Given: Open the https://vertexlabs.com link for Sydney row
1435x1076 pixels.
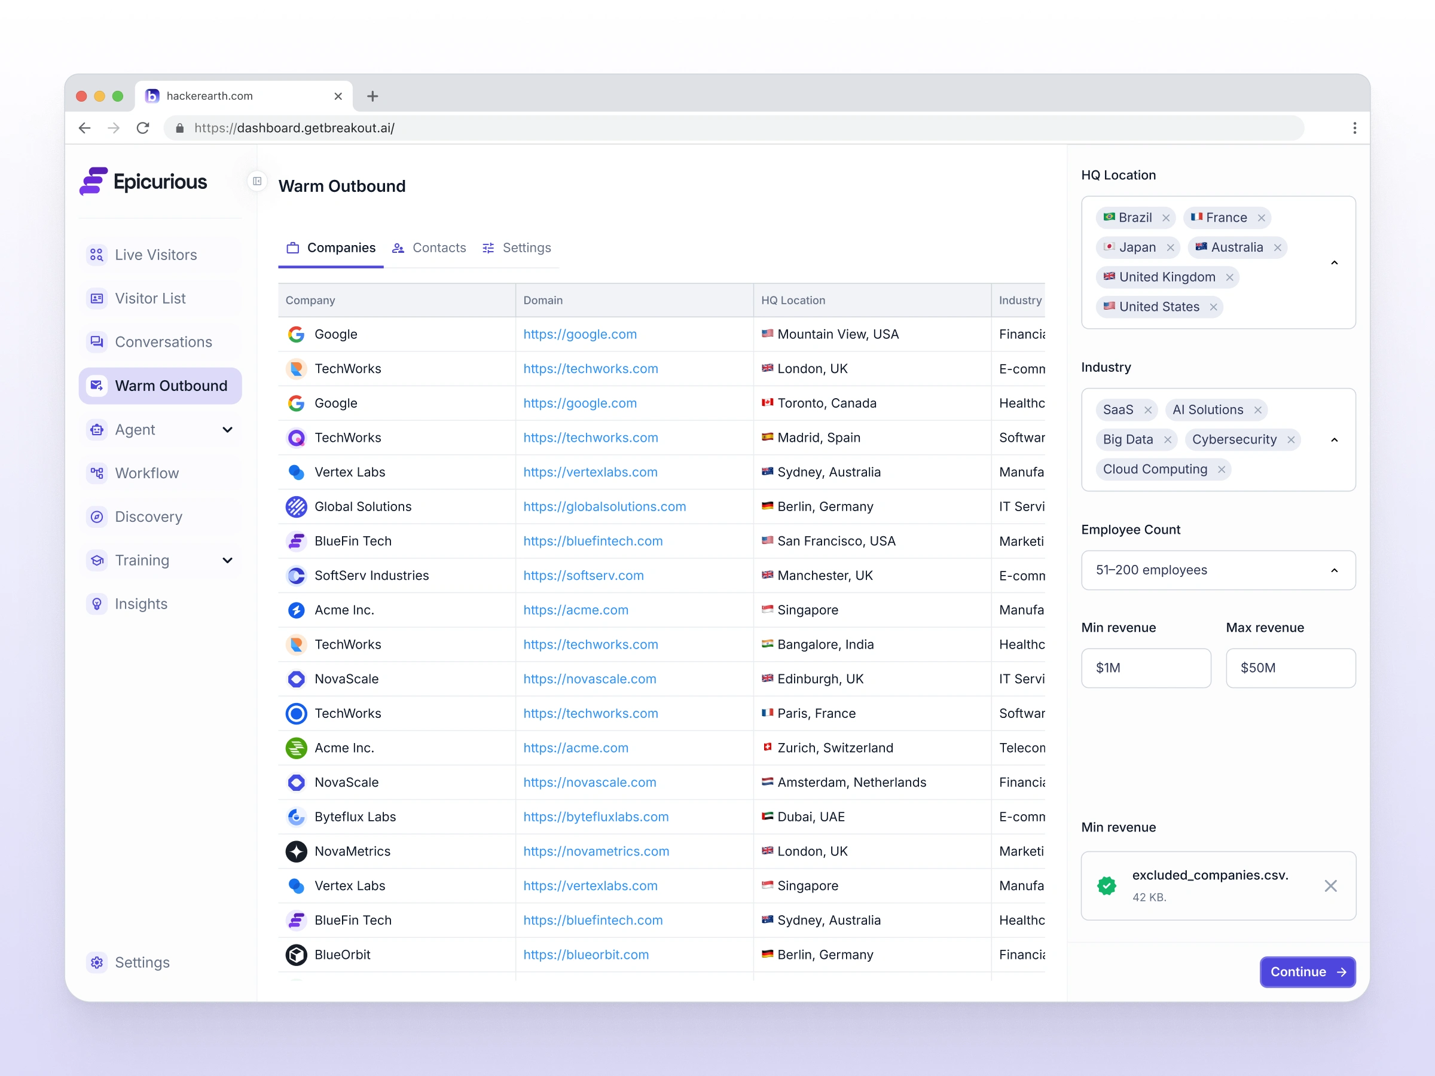Looking at the screenshot, I should point(590,472).
